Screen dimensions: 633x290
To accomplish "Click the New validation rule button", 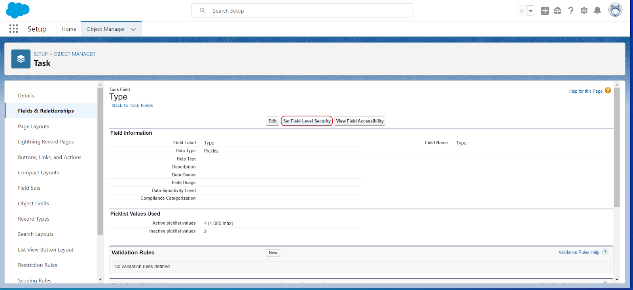I will pos(273,252).
